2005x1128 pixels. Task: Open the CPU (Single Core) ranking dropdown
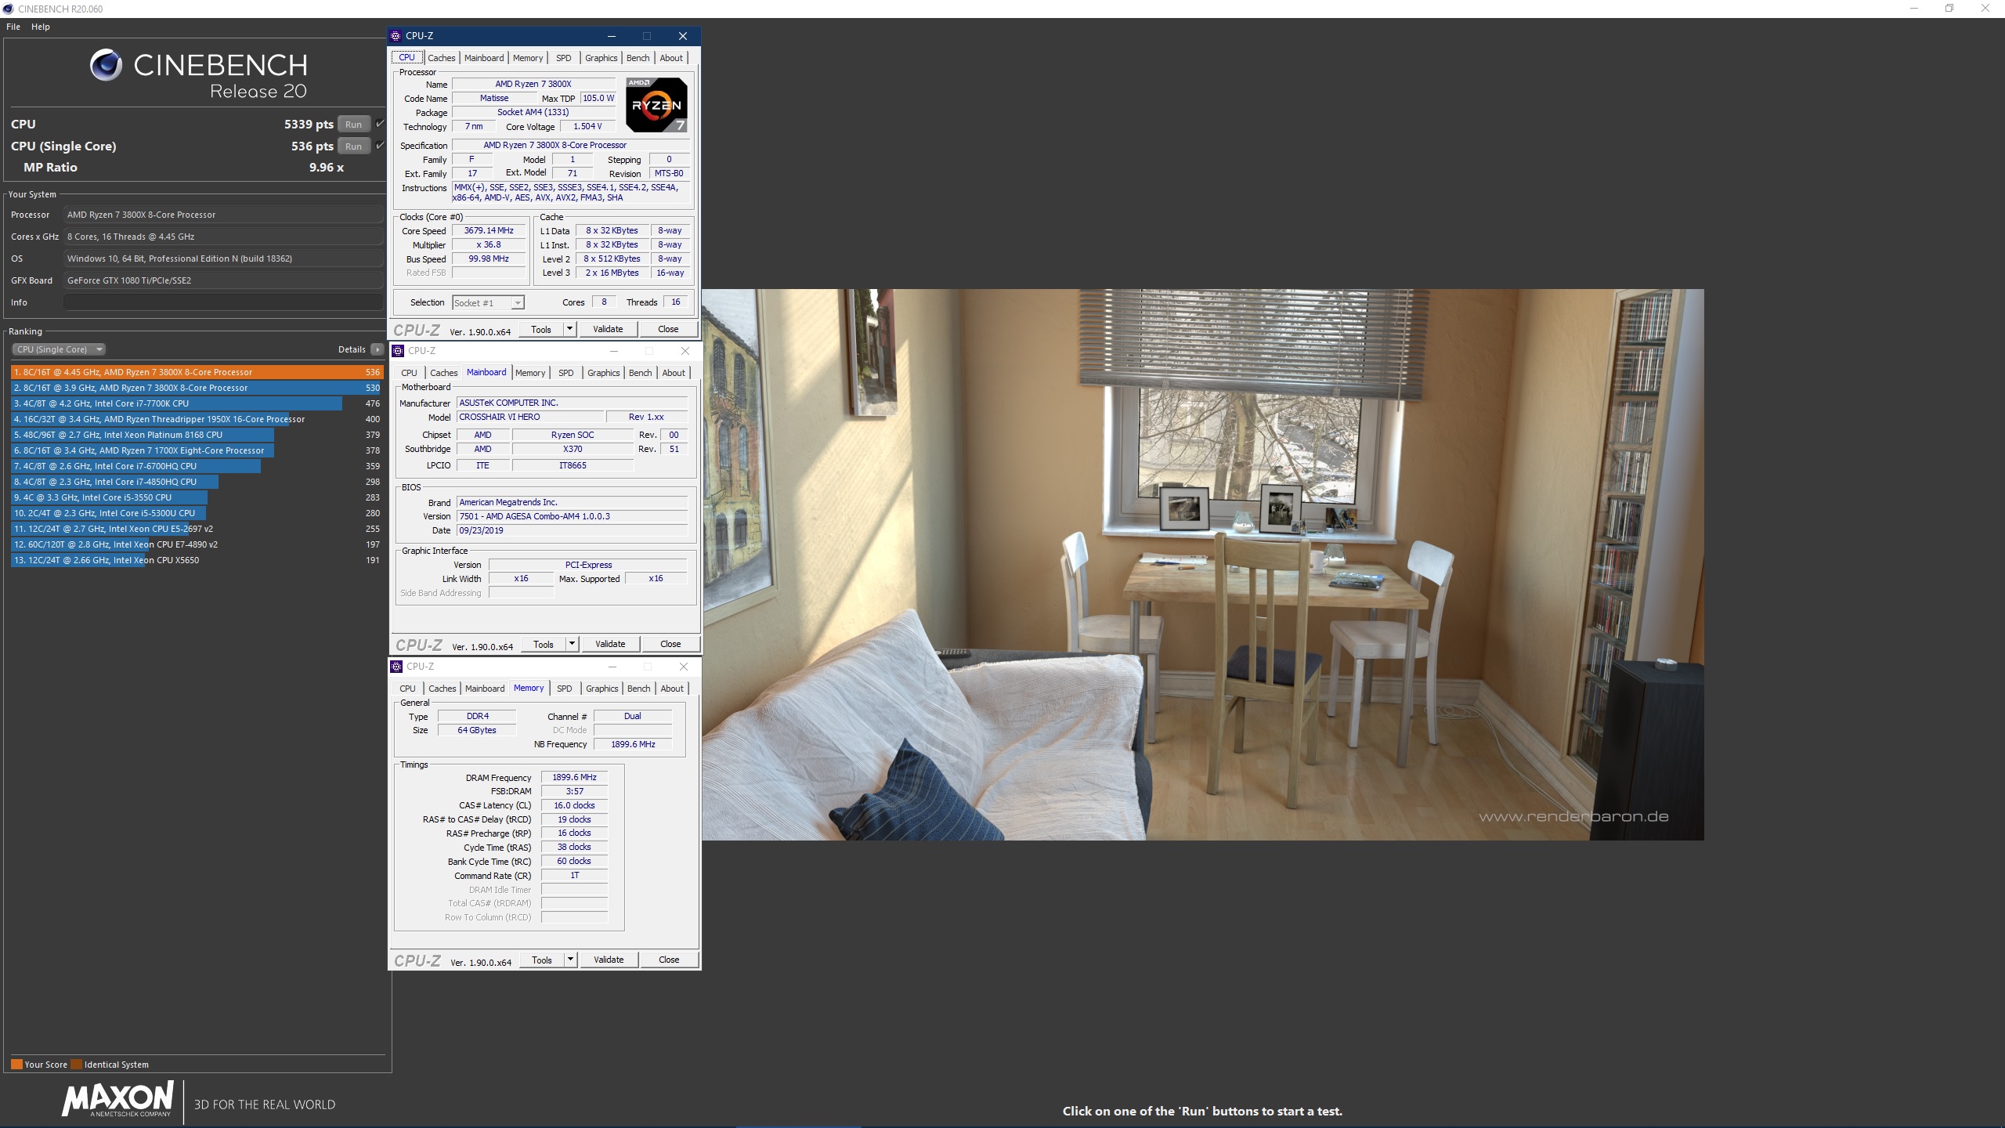click(59, 349)
